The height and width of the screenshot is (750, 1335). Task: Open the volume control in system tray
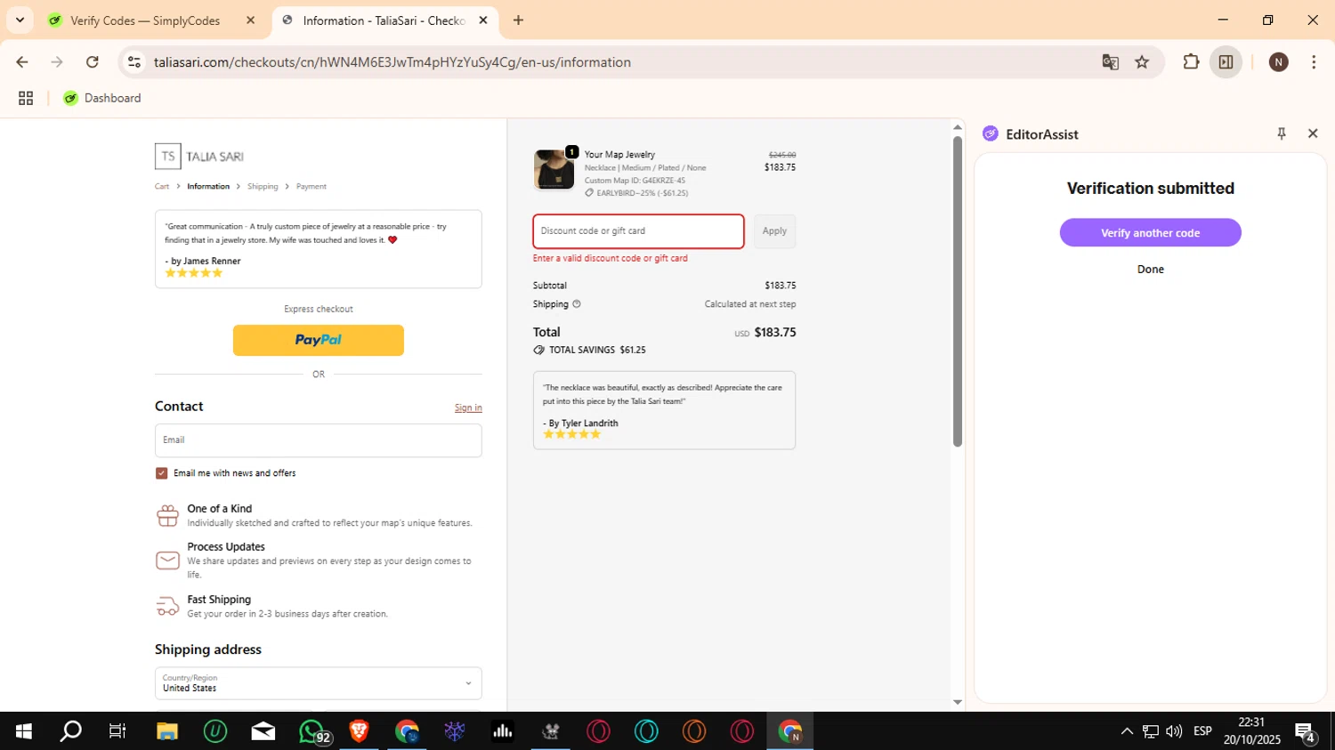1174,731
